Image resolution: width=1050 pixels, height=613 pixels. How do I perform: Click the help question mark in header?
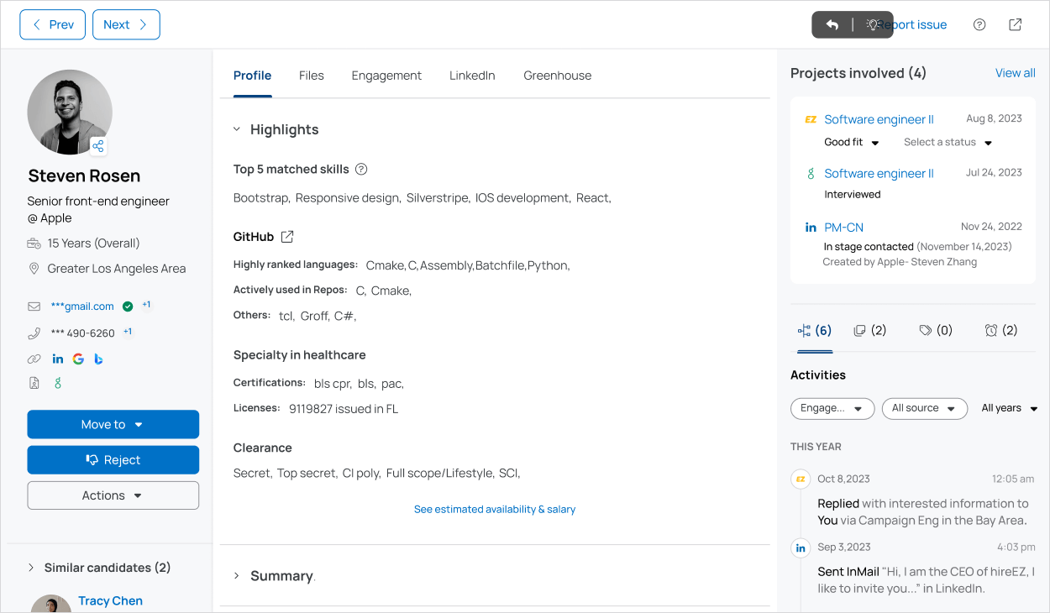click(x=979, y=24)
